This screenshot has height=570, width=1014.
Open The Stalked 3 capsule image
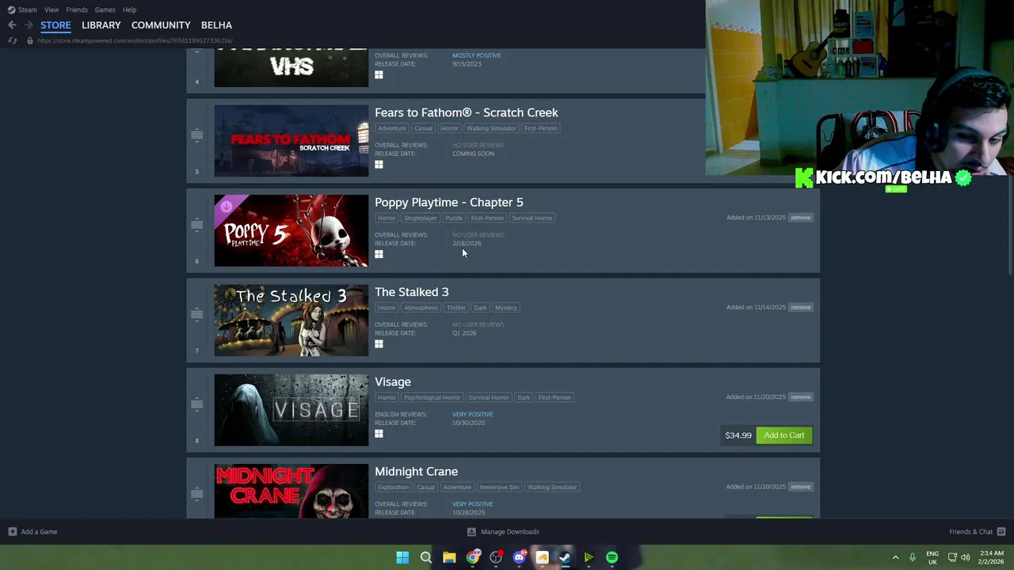pos(291,321)
